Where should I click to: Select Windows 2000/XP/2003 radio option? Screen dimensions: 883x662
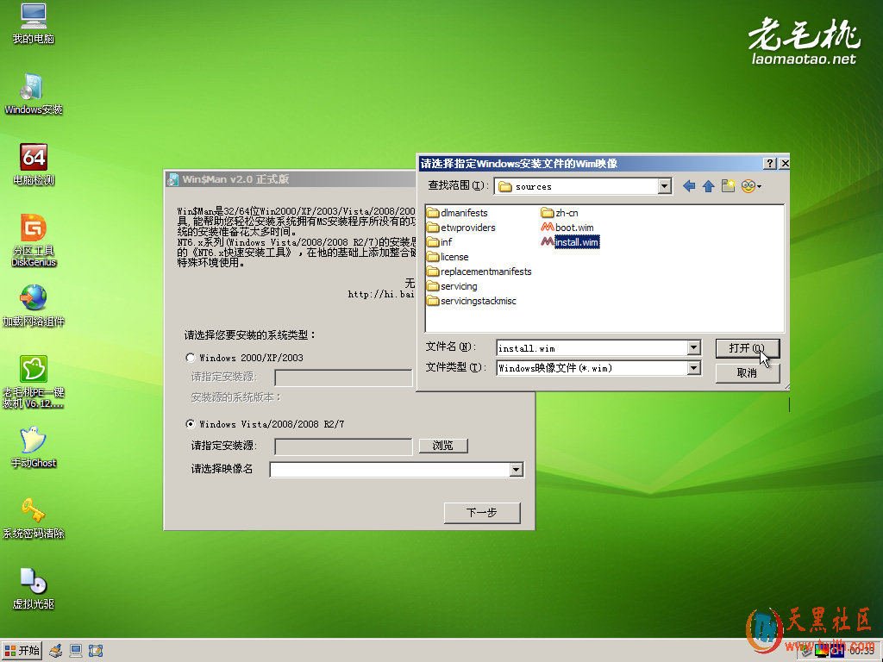click(191, 358)
